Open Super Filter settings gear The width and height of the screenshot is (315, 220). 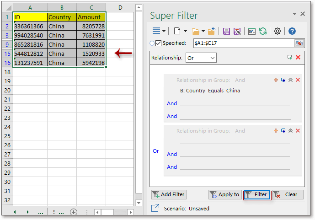(277, 31)
